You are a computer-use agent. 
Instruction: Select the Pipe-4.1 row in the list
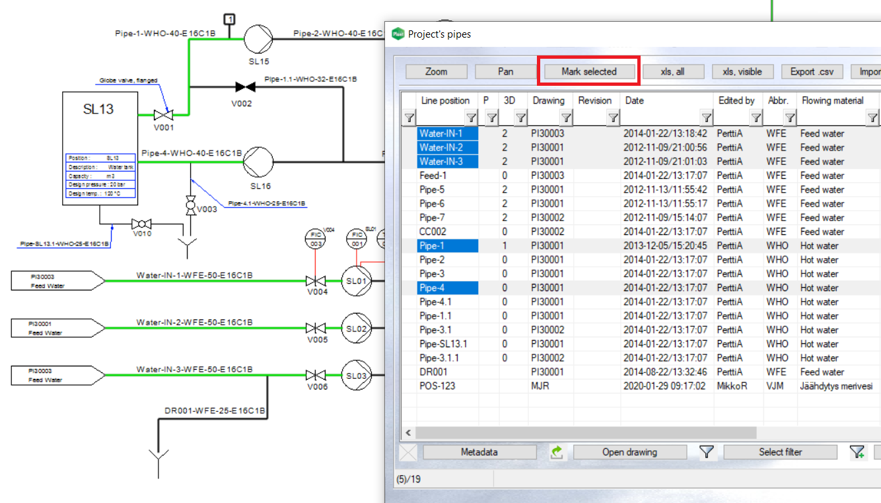tap(435, 302)
